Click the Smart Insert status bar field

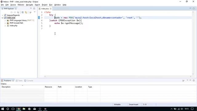click(x=133, y=105)
